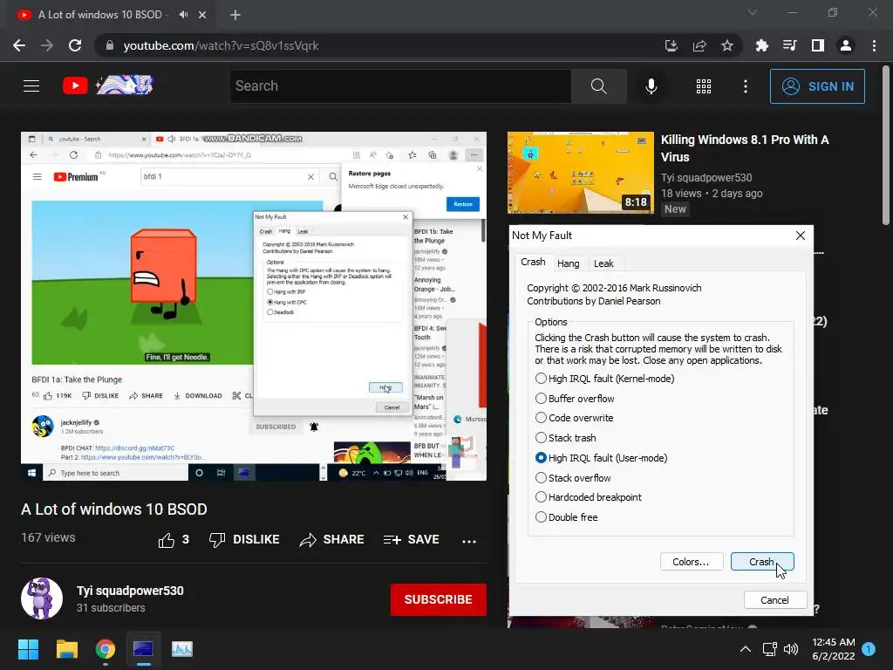Go to YouTube home via logo
This screenshot has width=893, height=670.
108,86
